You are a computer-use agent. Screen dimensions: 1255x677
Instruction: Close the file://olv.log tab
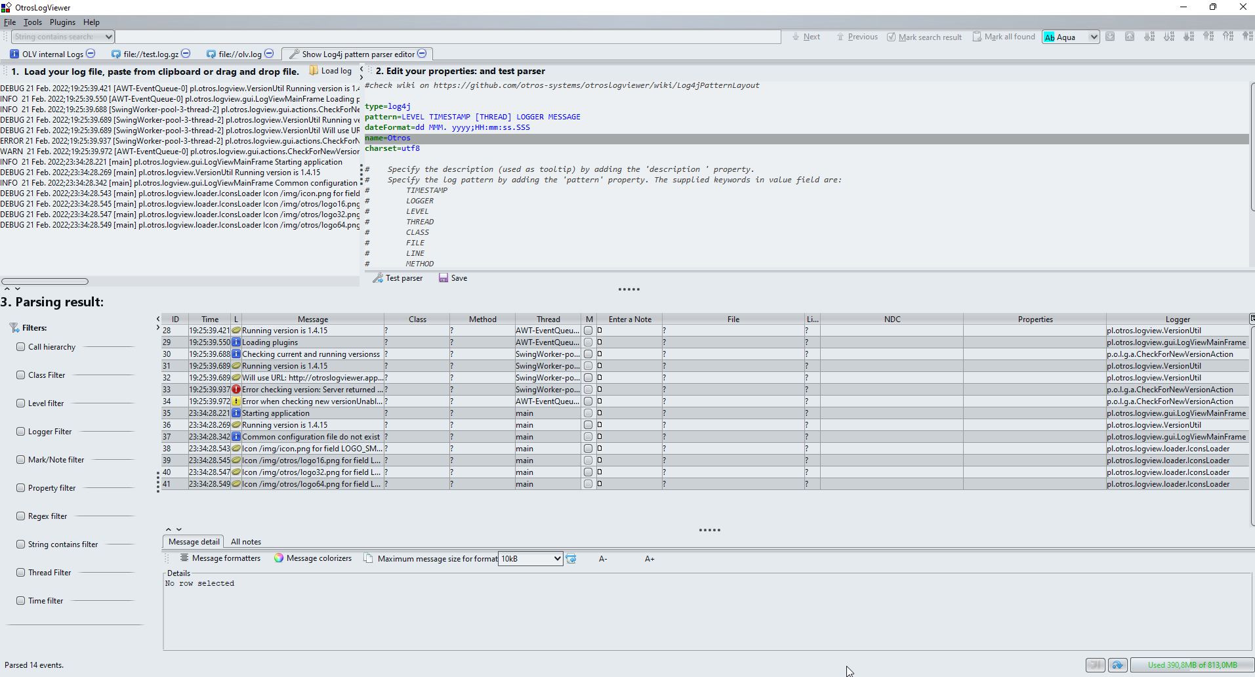268,54
